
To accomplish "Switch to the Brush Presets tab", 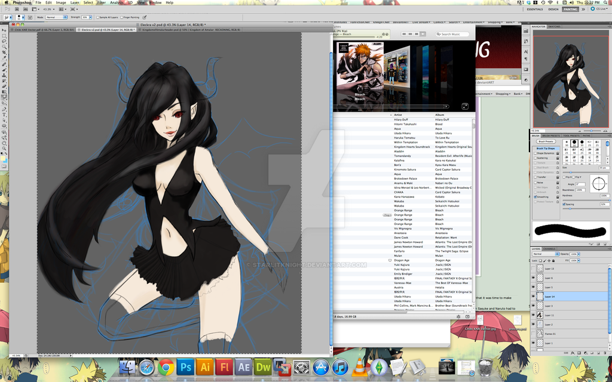I will click(551, 135).
